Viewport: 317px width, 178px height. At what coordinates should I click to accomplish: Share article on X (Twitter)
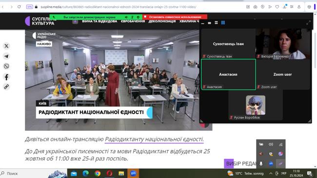(x=6, y=46)
